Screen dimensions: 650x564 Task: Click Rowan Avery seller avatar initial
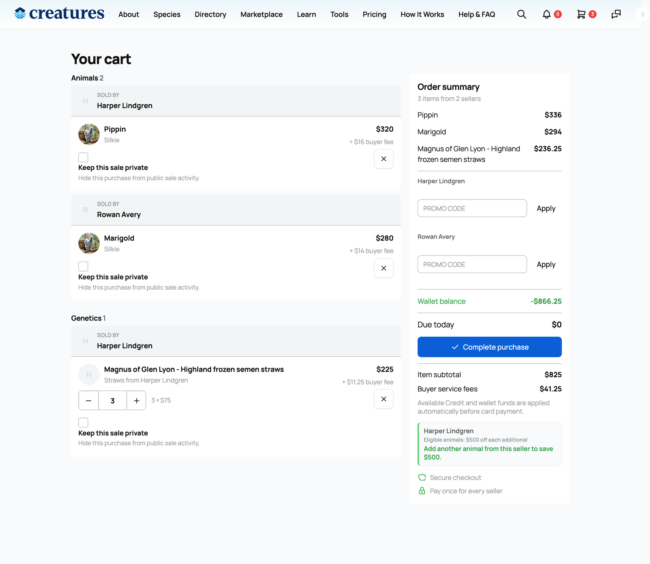click(85, 210)
